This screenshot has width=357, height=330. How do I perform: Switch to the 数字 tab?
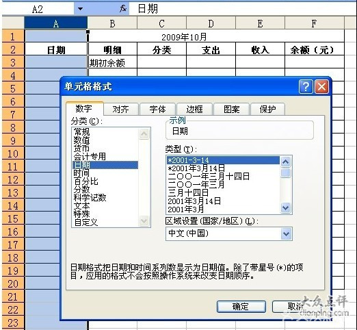click(84, 108)
